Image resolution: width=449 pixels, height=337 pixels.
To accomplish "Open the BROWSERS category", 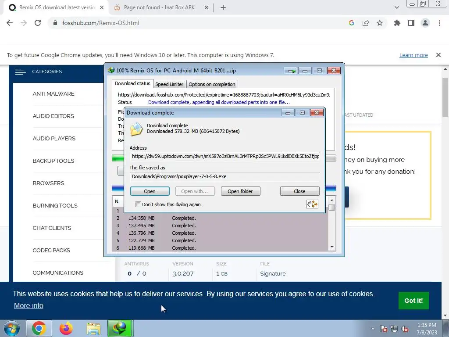I will (48, 183).
